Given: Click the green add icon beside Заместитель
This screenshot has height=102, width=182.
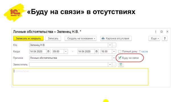Looking at the screenshot, I should 121,65.
